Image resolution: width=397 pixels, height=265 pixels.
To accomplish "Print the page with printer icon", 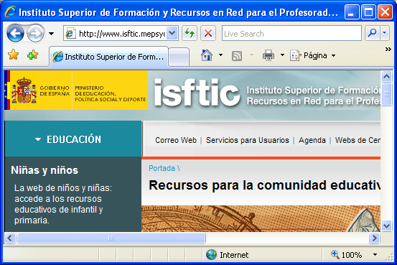I will click(268, 55).
